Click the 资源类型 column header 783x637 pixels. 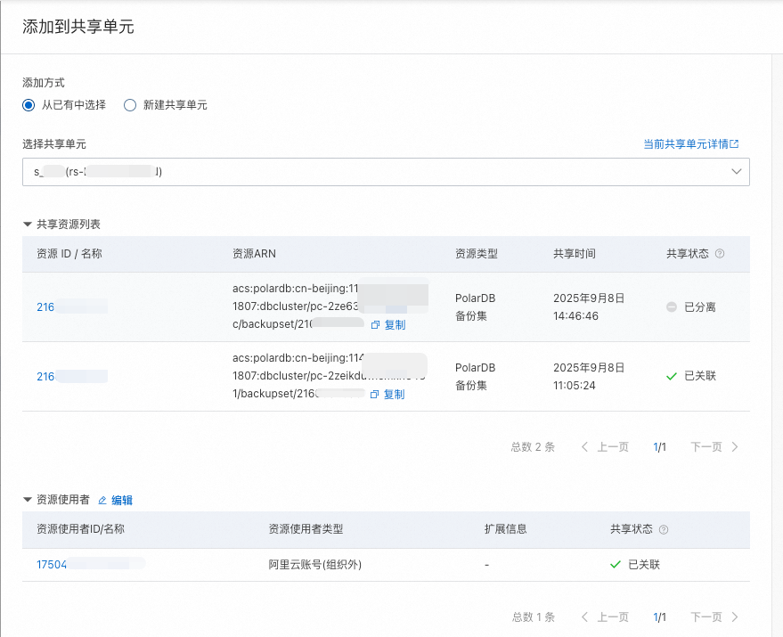(x=477, y=254)
